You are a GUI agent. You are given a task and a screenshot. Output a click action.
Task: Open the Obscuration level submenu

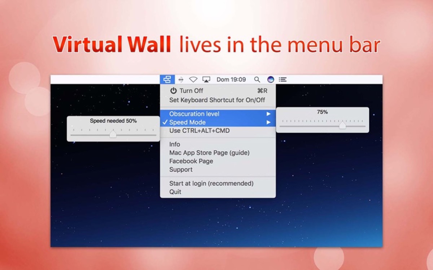pos(218,114)
